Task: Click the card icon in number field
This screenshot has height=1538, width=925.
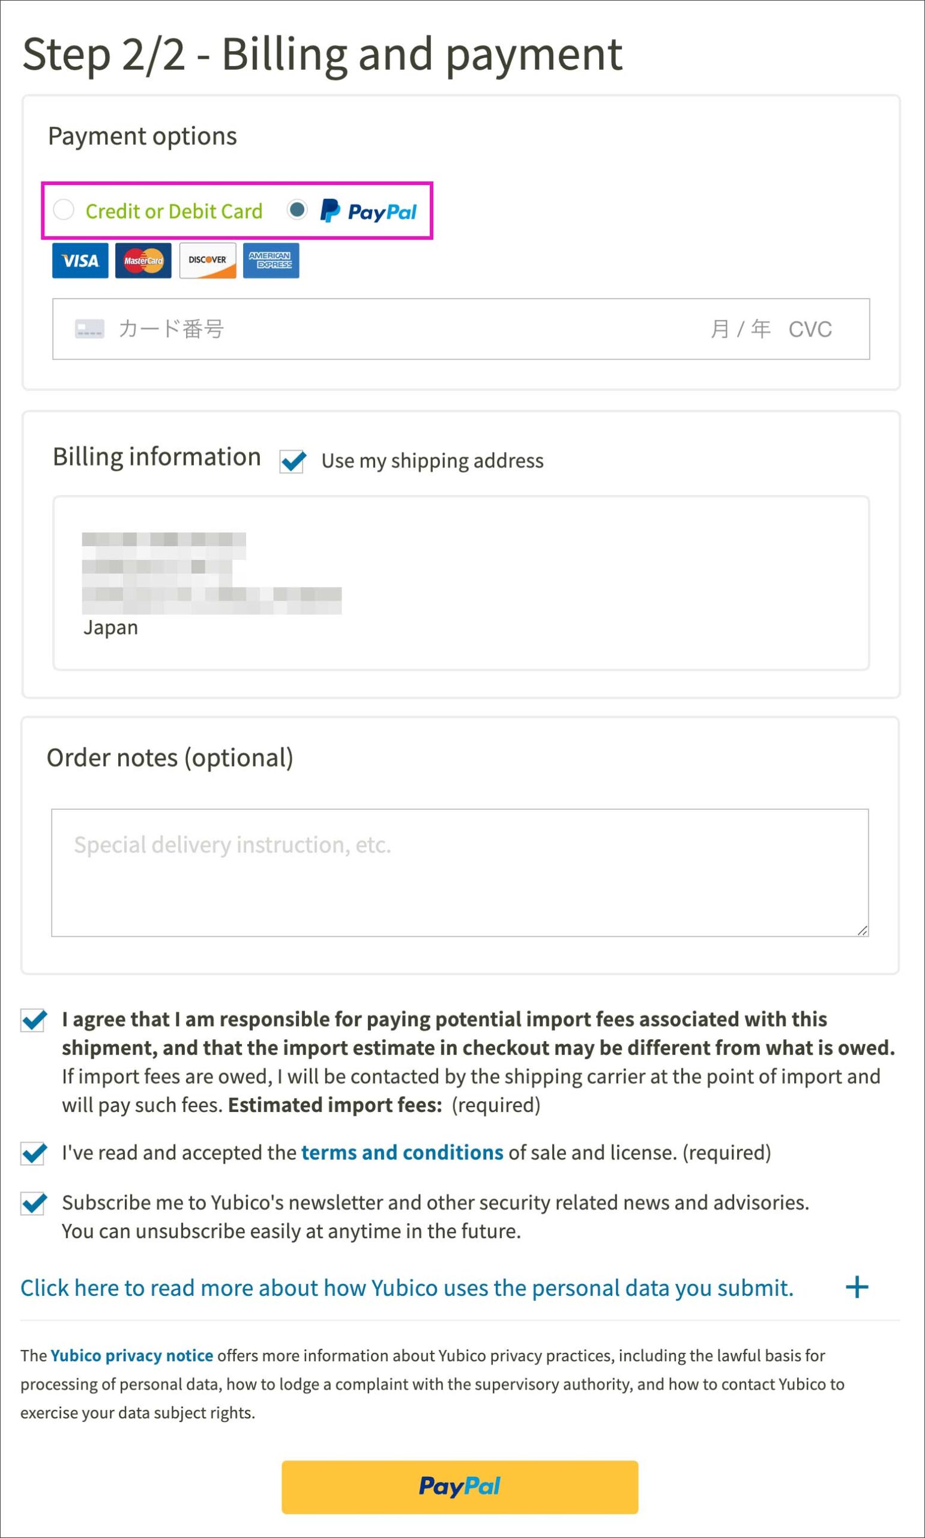Action: [x=89, y=329]
